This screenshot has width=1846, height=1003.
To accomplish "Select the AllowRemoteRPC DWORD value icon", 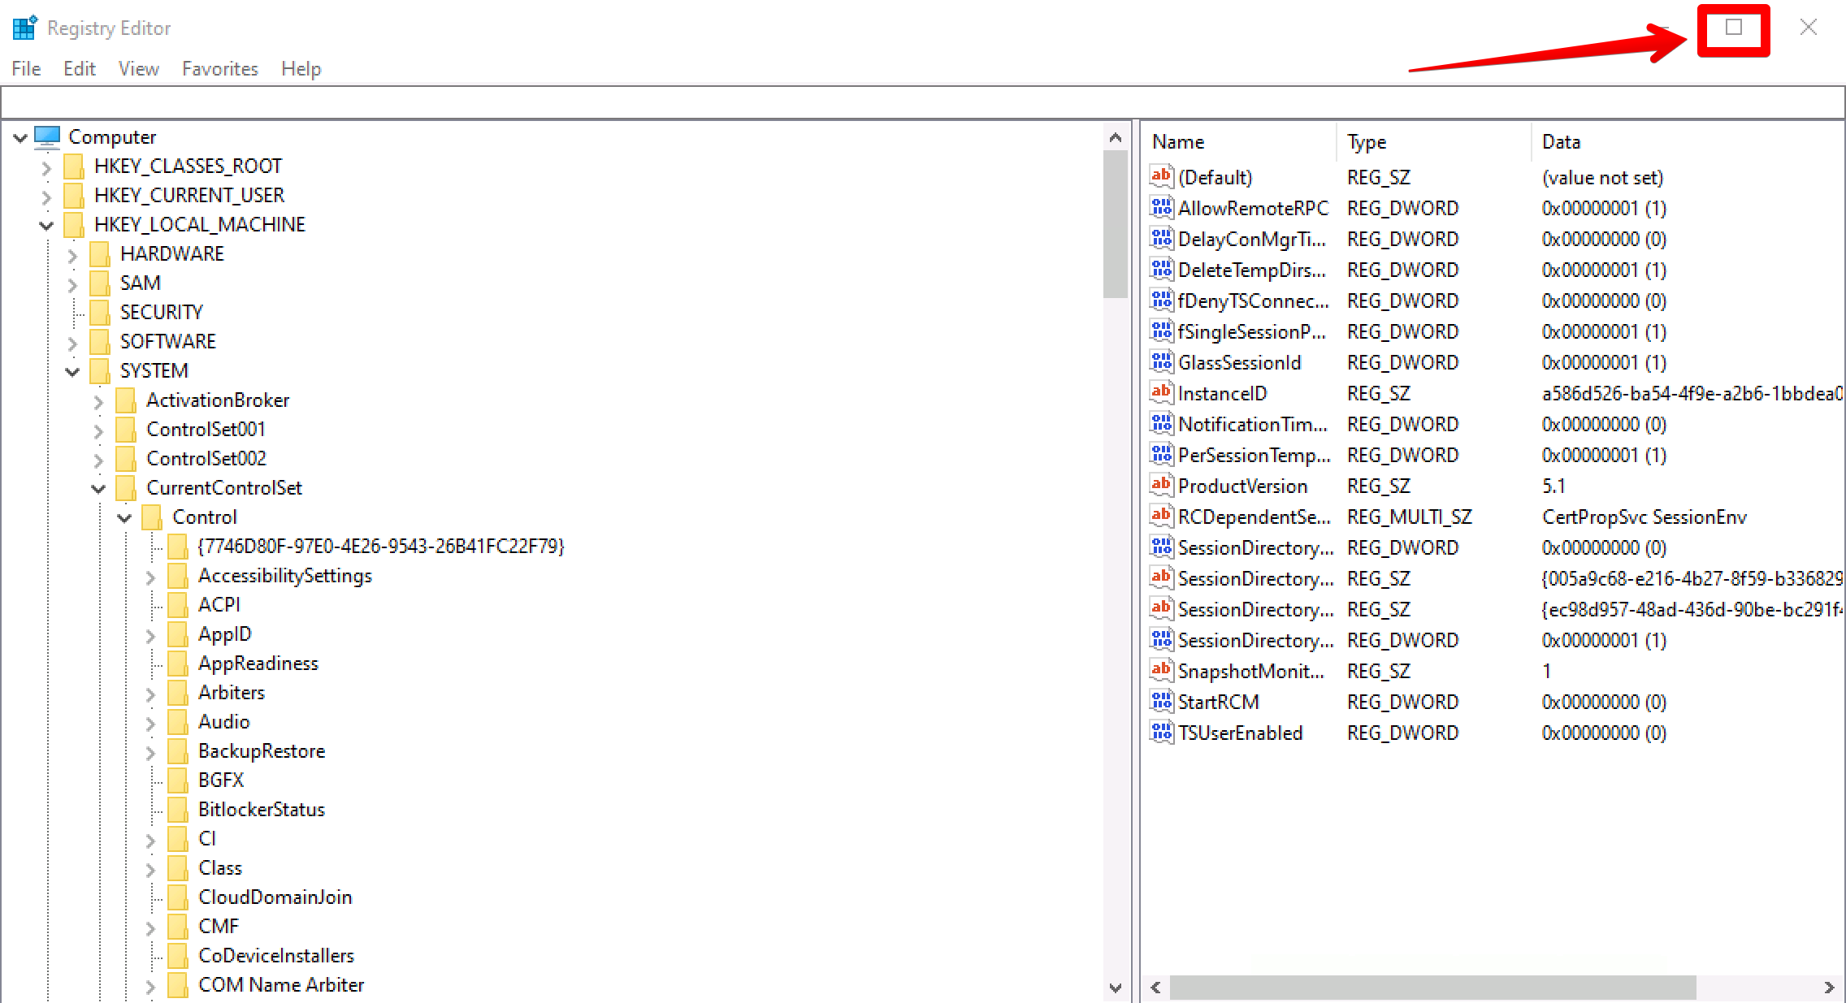I will tap(1161, 208).
